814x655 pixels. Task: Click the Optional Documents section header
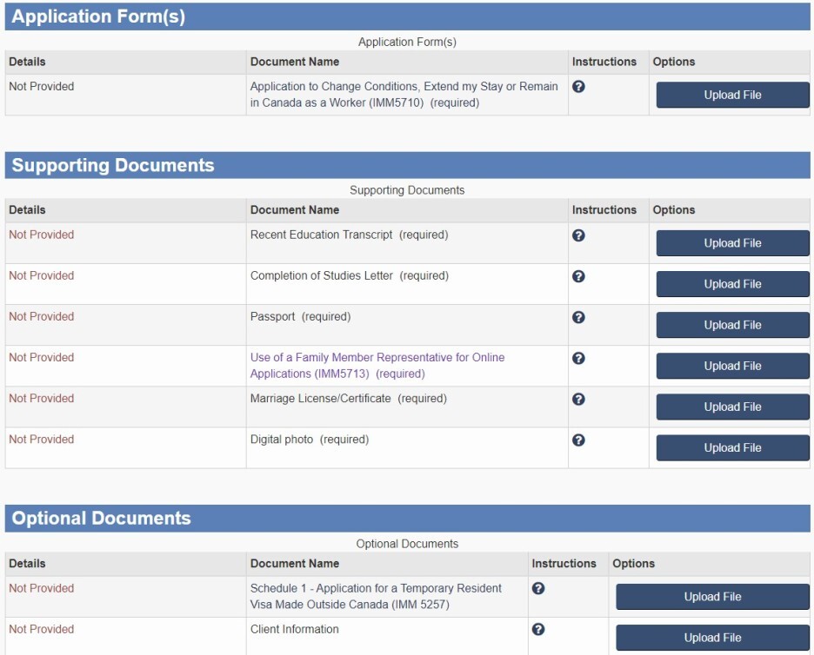point(408,519)
